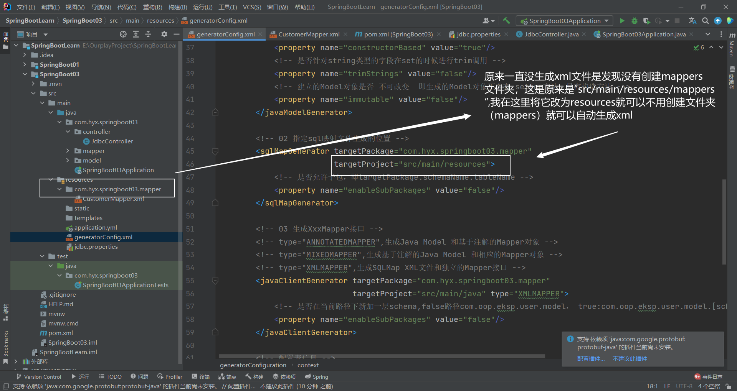Open the run configuration dropdown

tap(564, 21)
